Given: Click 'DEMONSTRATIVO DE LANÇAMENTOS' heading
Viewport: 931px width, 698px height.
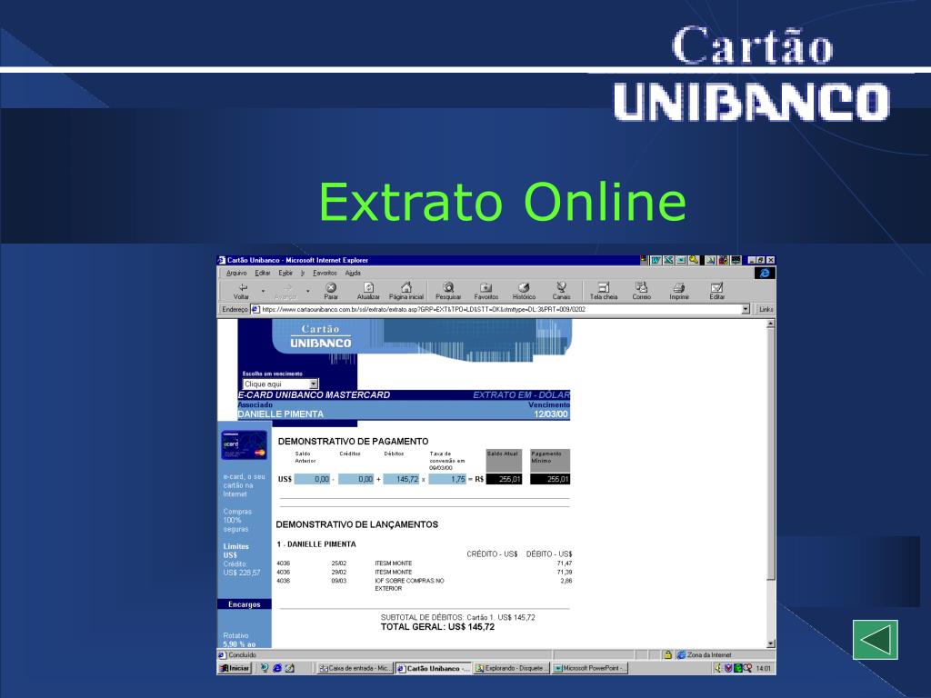Looking at the screenshot, I should click(x=356, y=524).
